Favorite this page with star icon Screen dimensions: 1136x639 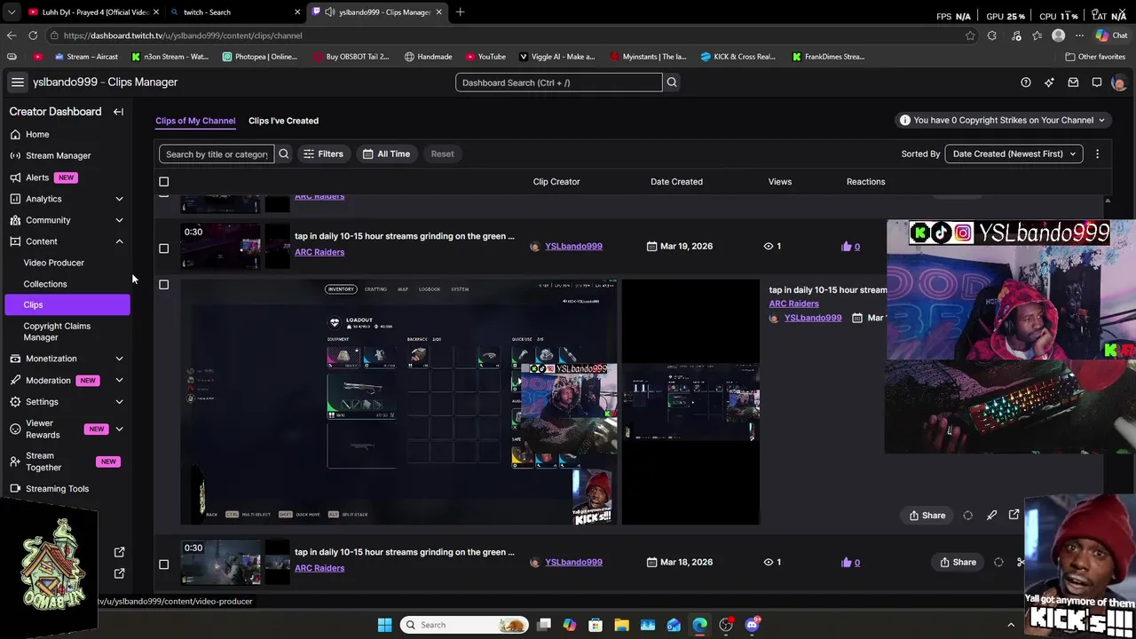[970, 35]
